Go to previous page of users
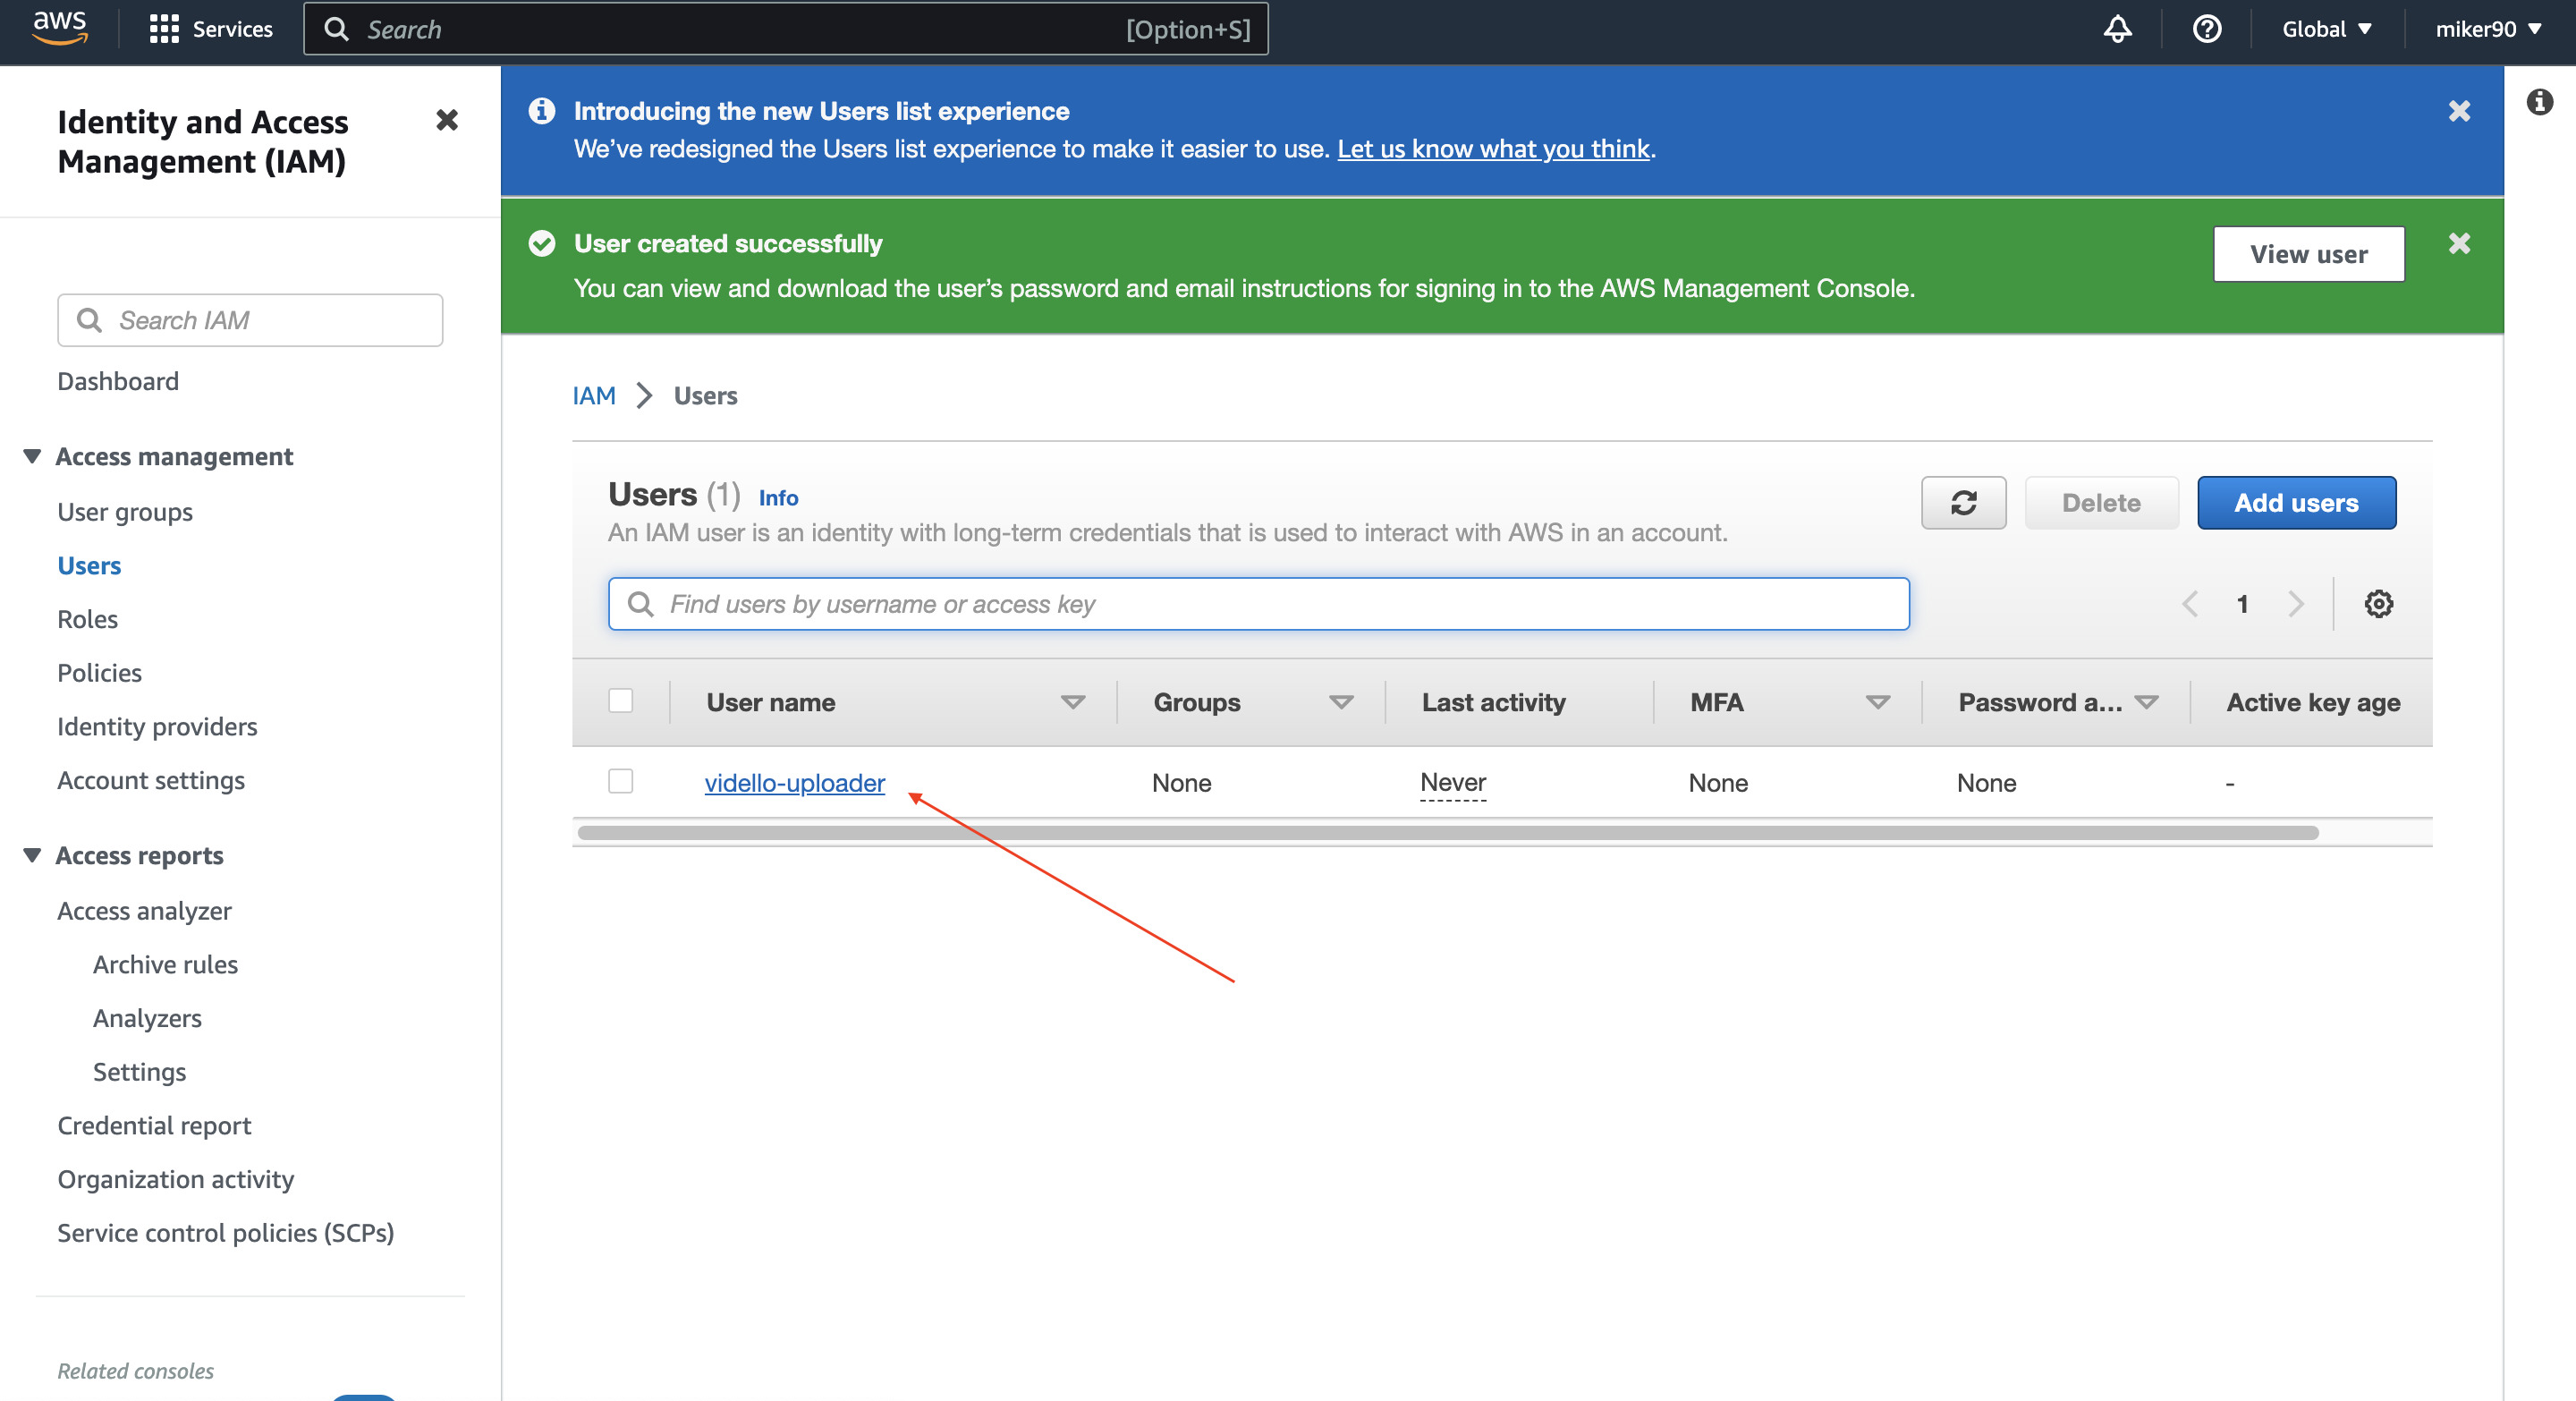Image resolution: width=2576 pixels, height=1401 pixels. pyautogui.click(x=2190, y=604)
